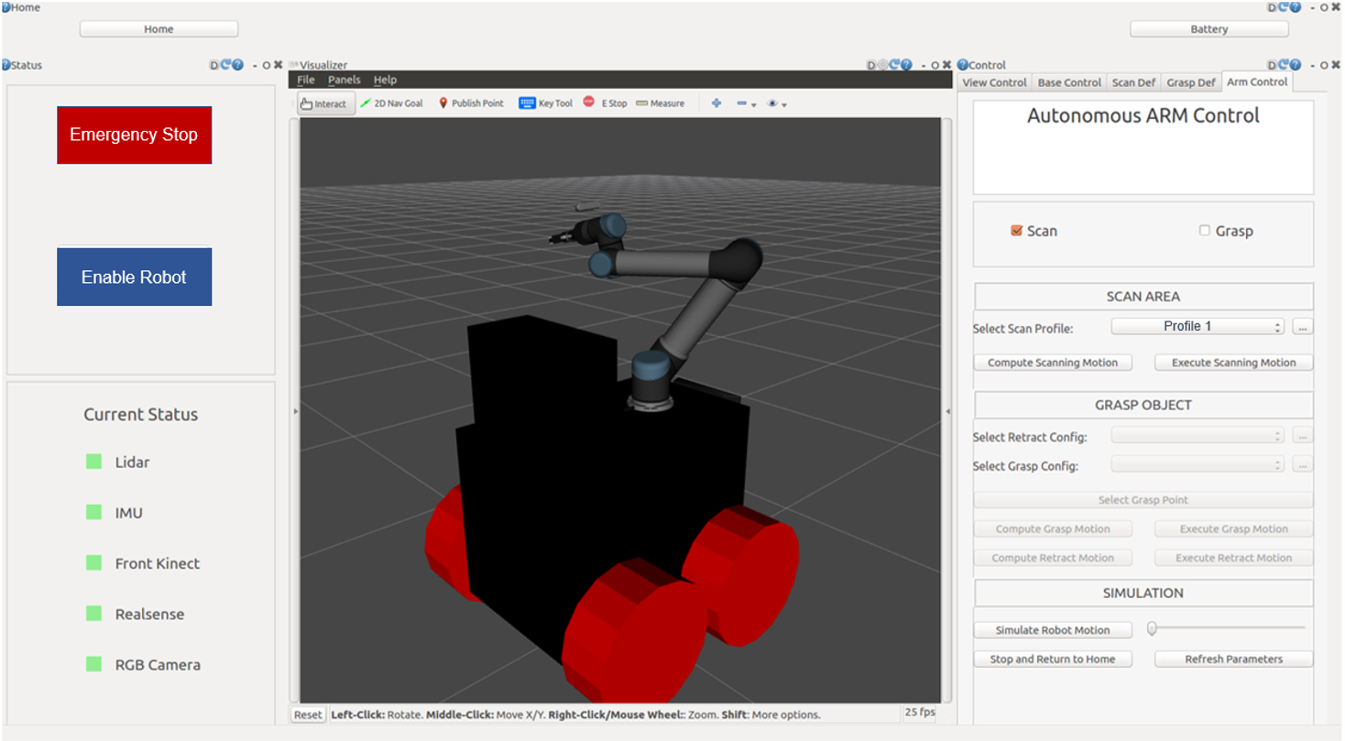Screen dimensions: 1345x741
Task: Pick the Measure ruler tool
Action: click(660, 104)
